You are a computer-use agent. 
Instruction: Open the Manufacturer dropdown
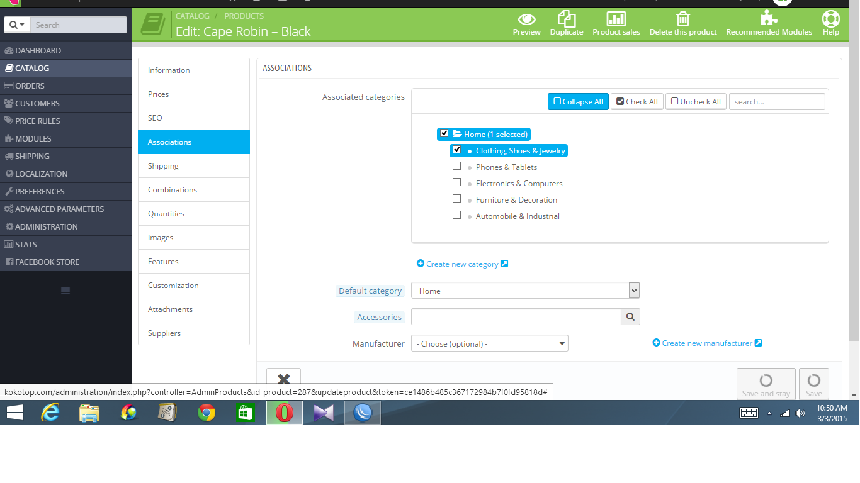(x=490, y=343)
